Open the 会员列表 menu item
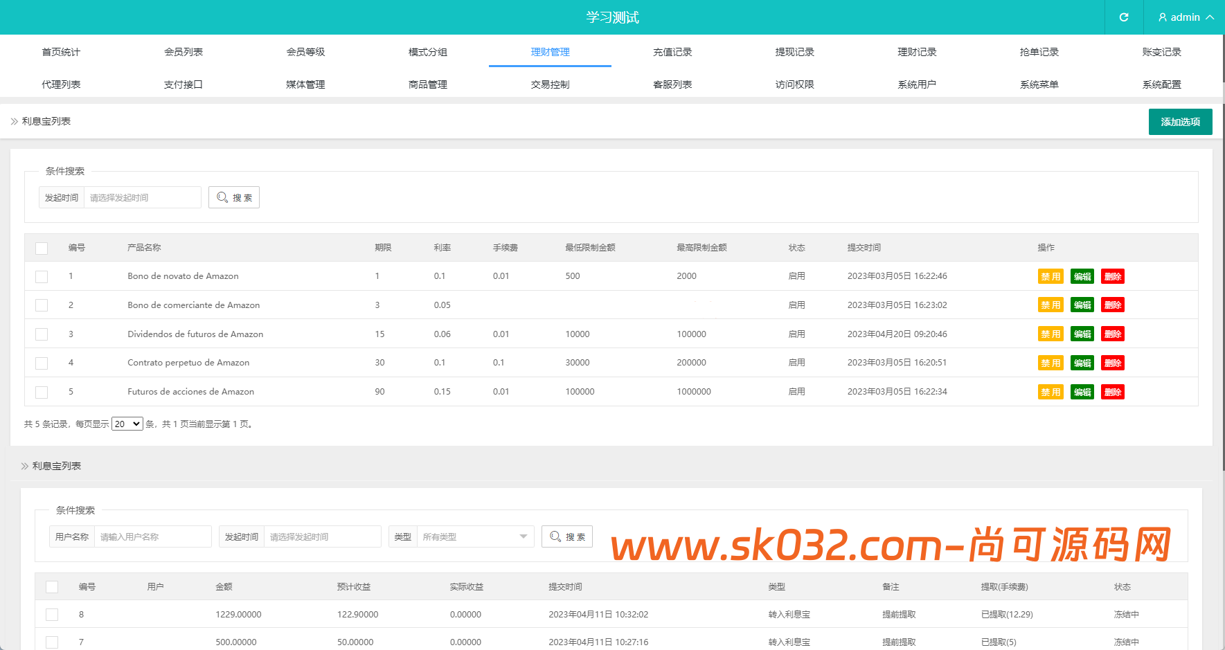The width and height of the screenshot is (1225, 650). [x=184, y=52]
